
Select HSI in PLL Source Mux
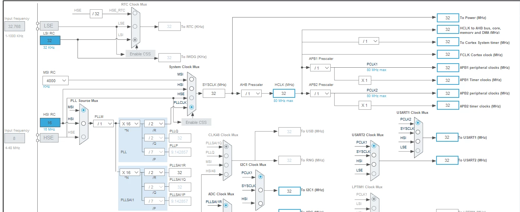(x=83, y=123)
